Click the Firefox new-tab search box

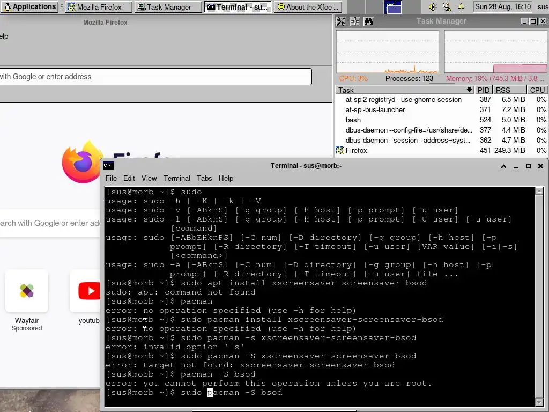tap(50, 223)
